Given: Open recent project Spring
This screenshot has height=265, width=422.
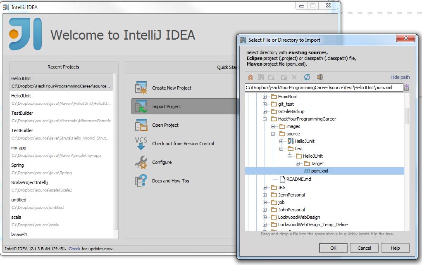Looking at the screenshot, I should pyautogui.click(x=61, y=169).
